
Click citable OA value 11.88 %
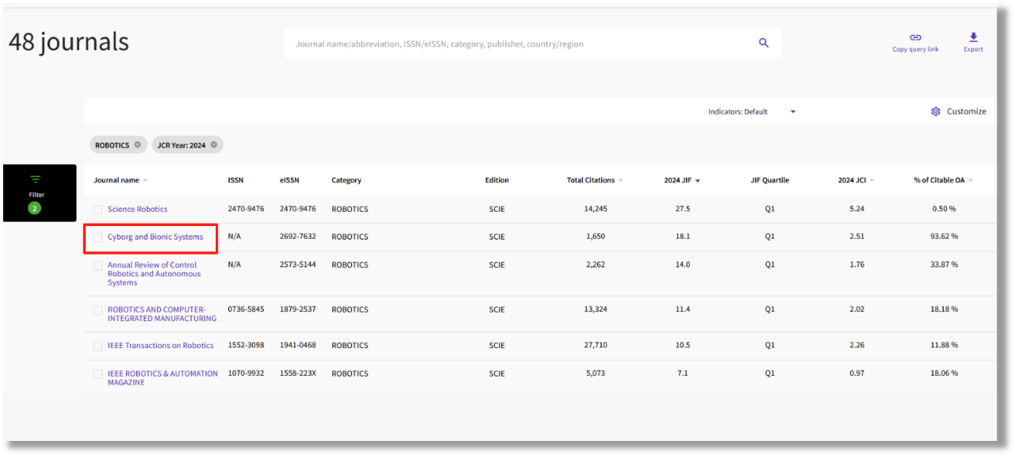[944, 345]
